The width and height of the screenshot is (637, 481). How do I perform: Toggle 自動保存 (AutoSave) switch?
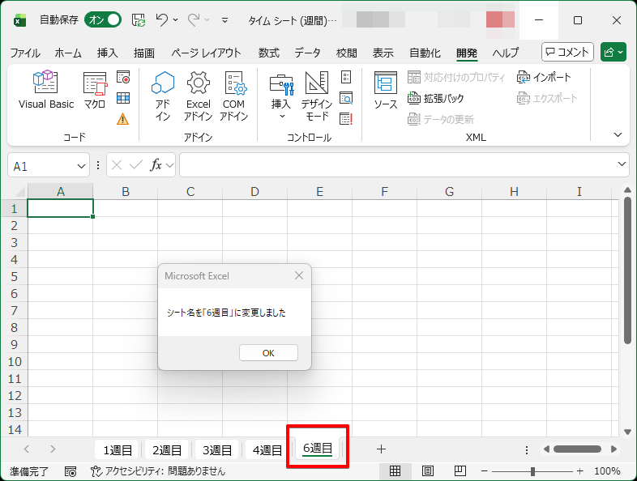[103, 20]
